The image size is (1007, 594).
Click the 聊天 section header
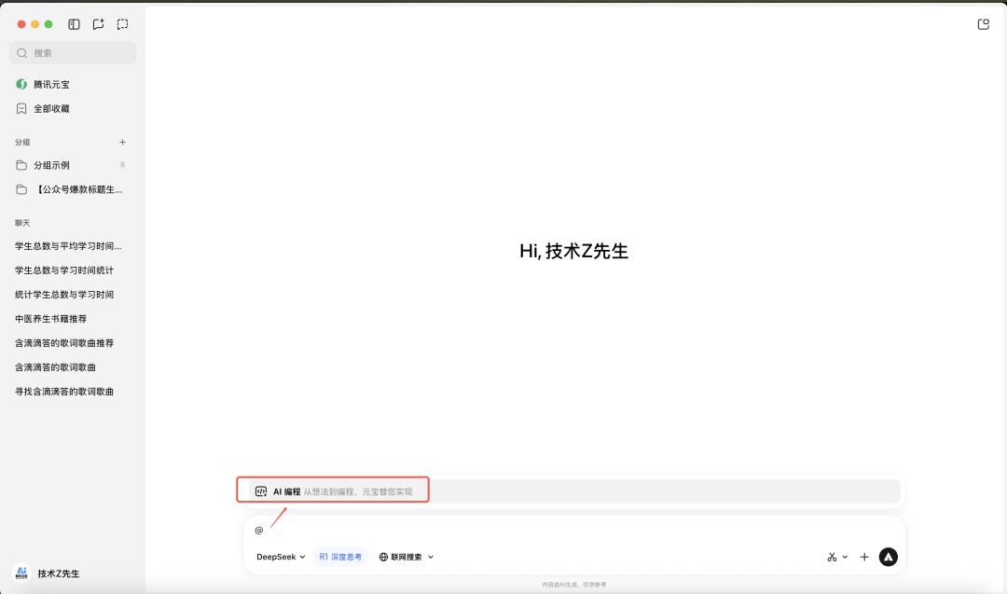pos(22,223)
